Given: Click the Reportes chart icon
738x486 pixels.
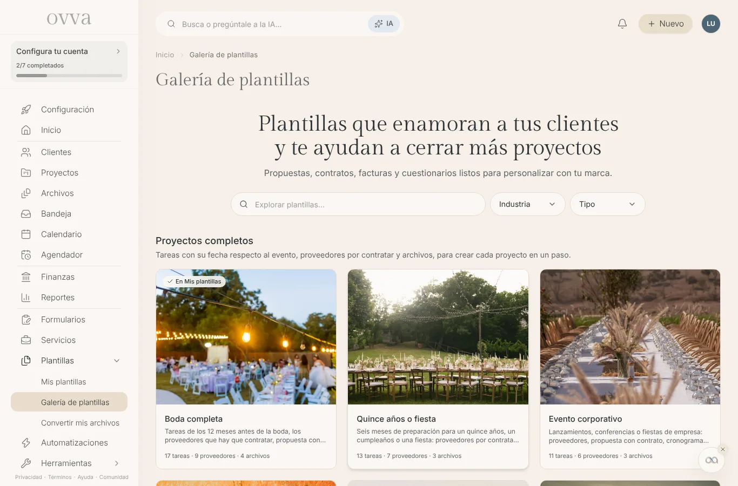Looking at the screenshot, I should tap(26, 298).
